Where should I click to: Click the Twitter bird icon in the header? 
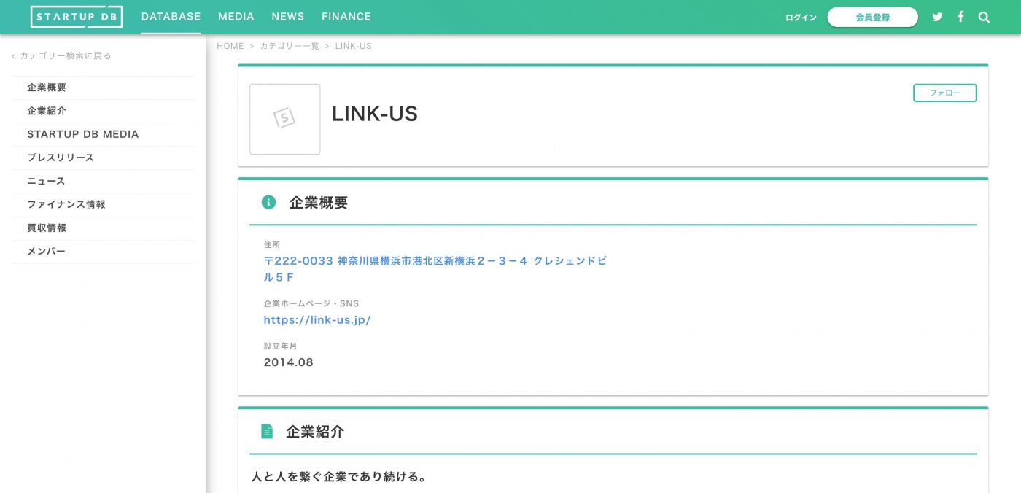(937, 16)
